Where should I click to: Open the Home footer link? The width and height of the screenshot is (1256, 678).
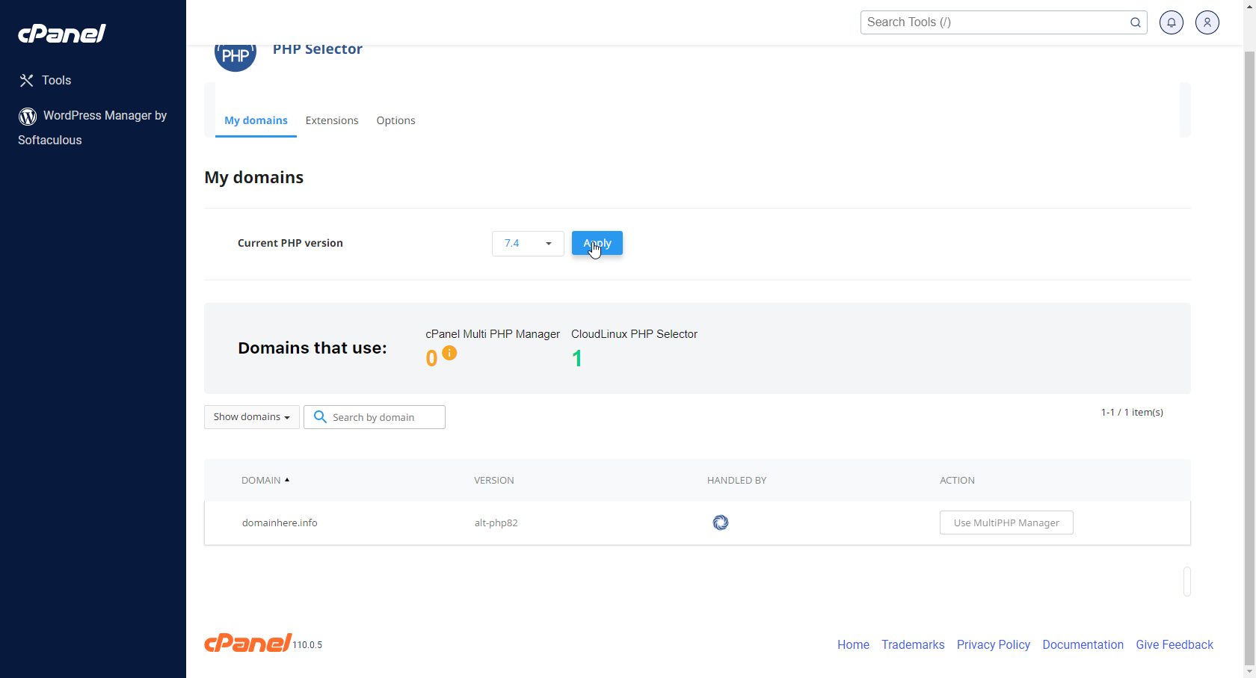[x=853, y=644]
